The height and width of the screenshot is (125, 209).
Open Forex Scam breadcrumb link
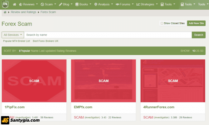tap(48, 12)
